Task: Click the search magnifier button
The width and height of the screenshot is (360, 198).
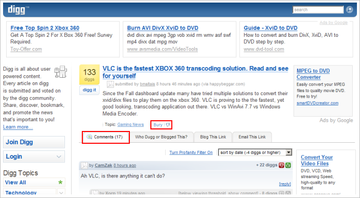Action: point(349,10)
